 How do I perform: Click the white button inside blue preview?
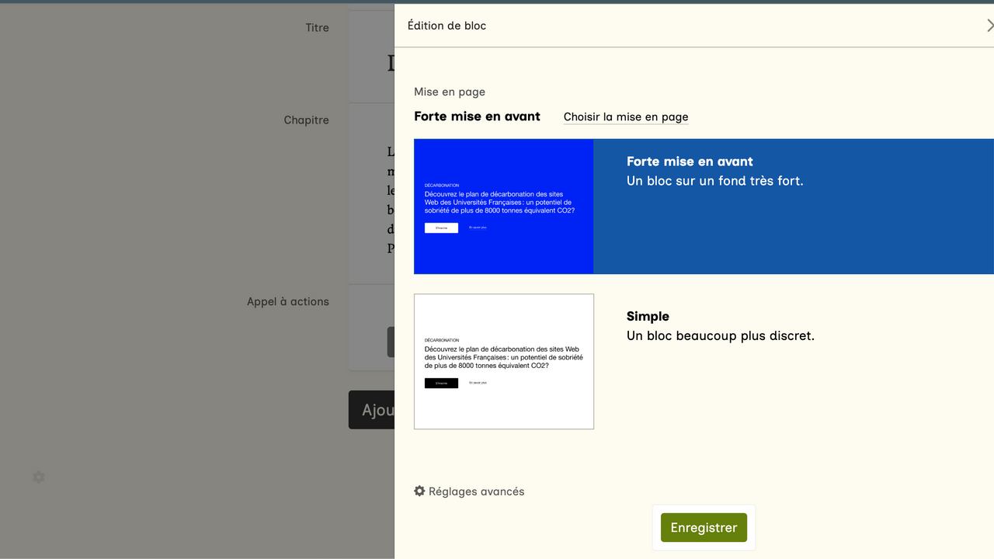pyautogui.click(x=441, y=228)
